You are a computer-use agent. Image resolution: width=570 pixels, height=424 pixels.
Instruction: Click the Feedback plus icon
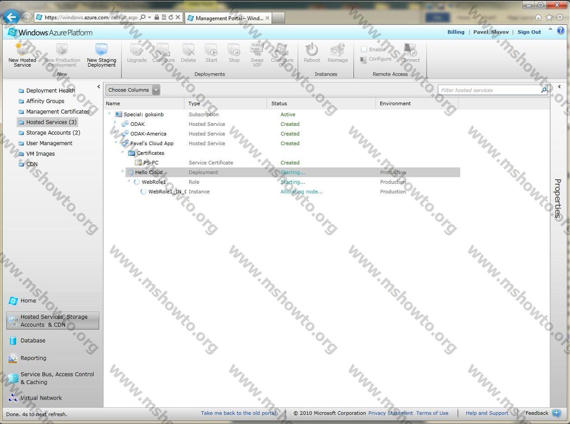click(x=556, y=413)
